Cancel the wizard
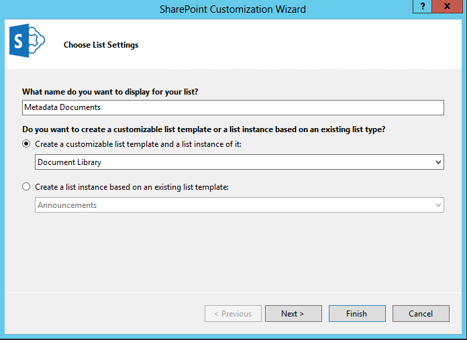Viewport: 467px width, 340px height. [421, 313]
